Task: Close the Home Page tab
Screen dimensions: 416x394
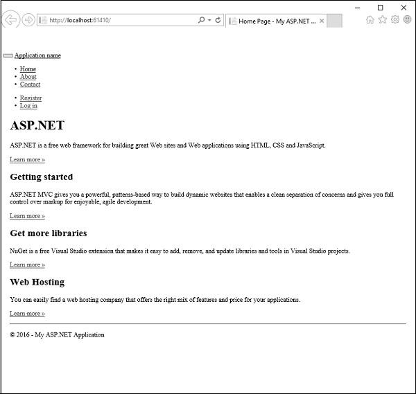Action: tap(322, 21)
